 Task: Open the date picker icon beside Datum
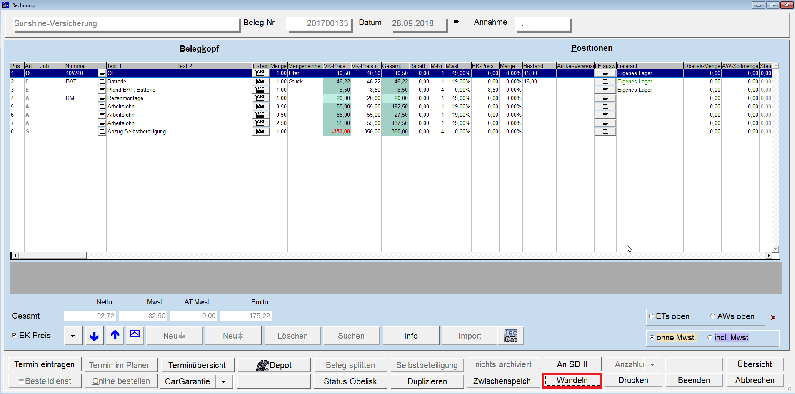click(456, 23)
